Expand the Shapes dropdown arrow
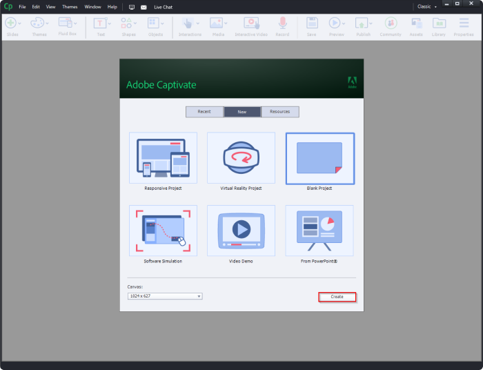This screenshot has height=370, width=483. tap(135, 23)
